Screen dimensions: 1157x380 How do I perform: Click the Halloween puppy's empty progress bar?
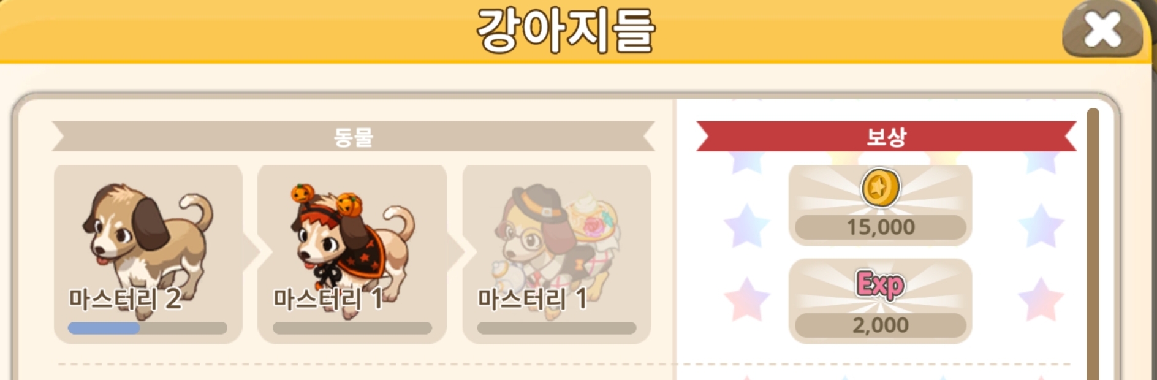[x=352, y=328]
